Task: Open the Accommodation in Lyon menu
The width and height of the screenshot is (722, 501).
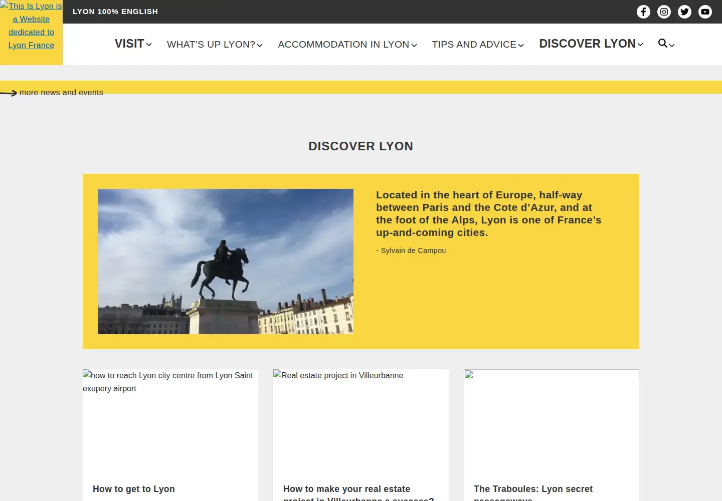Action: point(343,45)
